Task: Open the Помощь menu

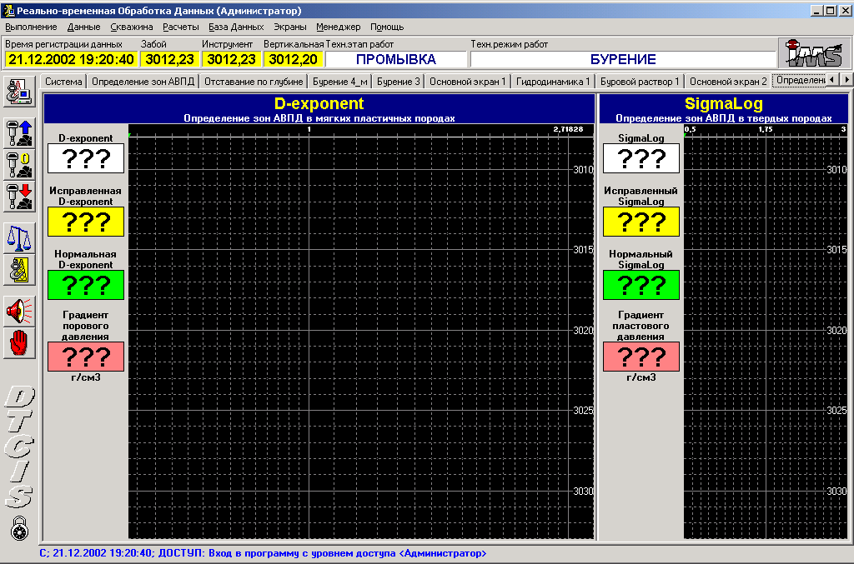Action: pos(387,27)
